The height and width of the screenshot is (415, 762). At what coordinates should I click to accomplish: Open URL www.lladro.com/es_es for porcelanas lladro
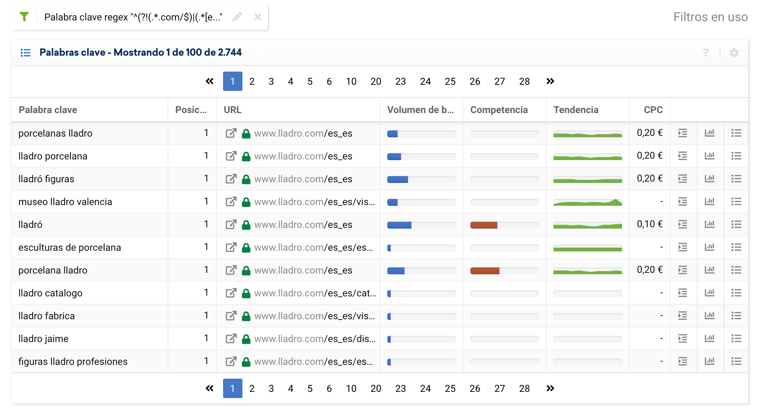click(x=303, y=133)
